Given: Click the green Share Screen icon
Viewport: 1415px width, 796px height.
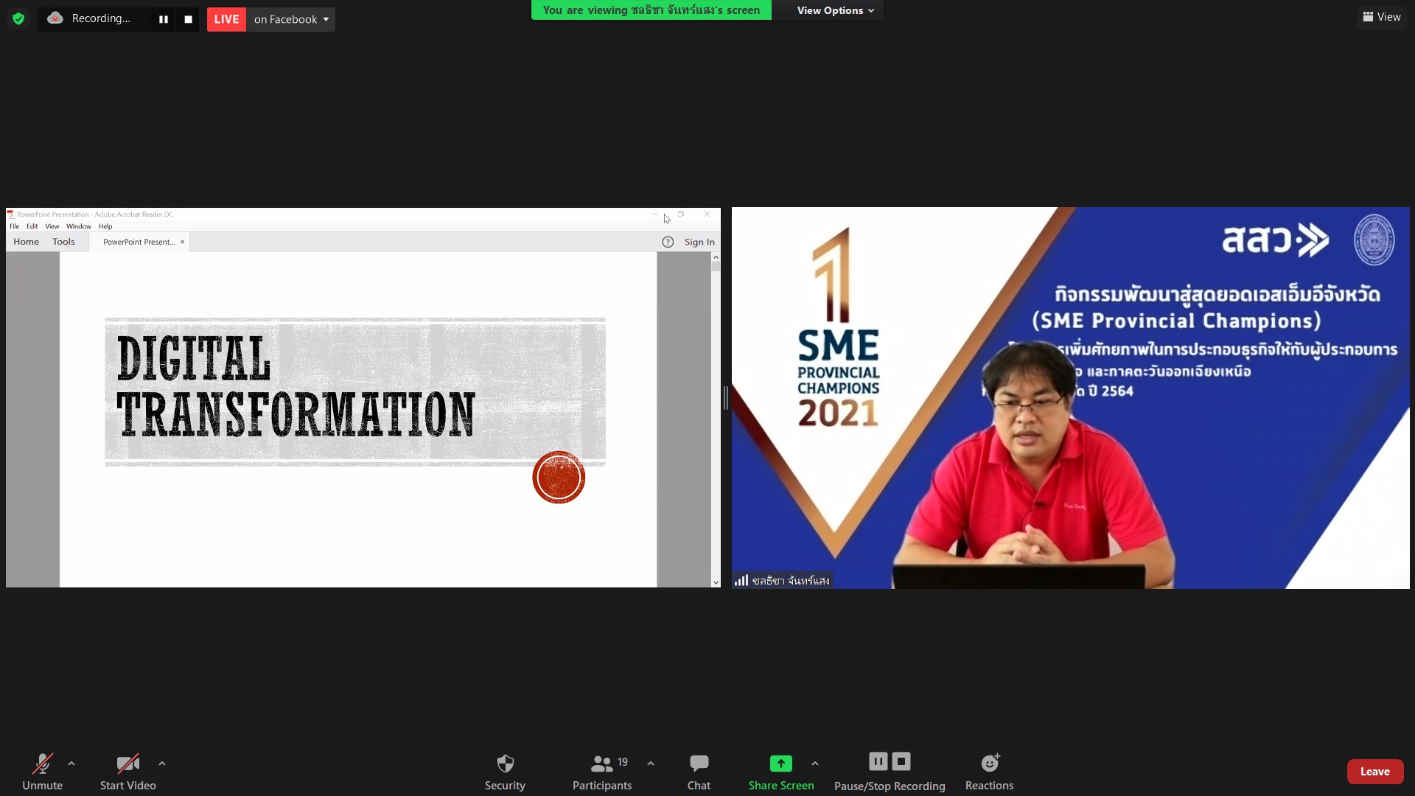Looking at the screenshot, I should point(780,764).
